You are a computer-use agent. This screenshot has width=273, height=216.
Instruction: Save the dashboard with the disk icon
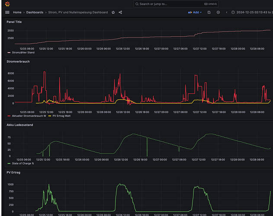click(209, 13)
